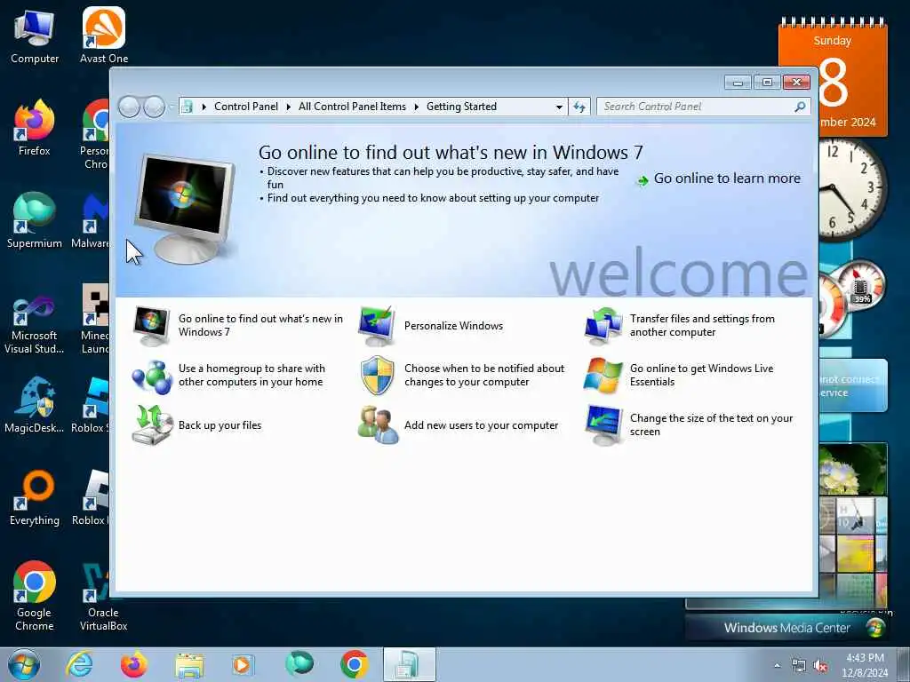The height and width of the screenshot is (682, 910).
Task: Click 'Go online to learn more' link
Action: click(727, 178)
